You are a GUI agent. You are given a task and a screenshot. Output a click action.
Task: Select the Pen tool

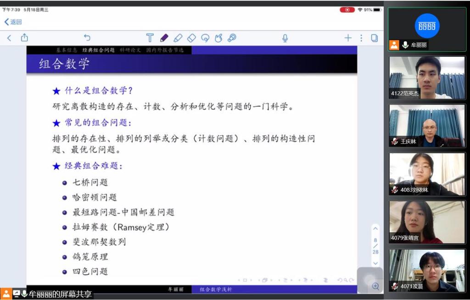point(164,38)
